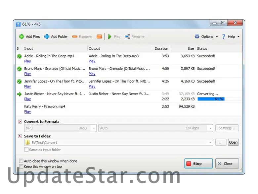Click the 94,529 KB size value
The width and height of the screenshot is (258, 194).
coord(187,106)
